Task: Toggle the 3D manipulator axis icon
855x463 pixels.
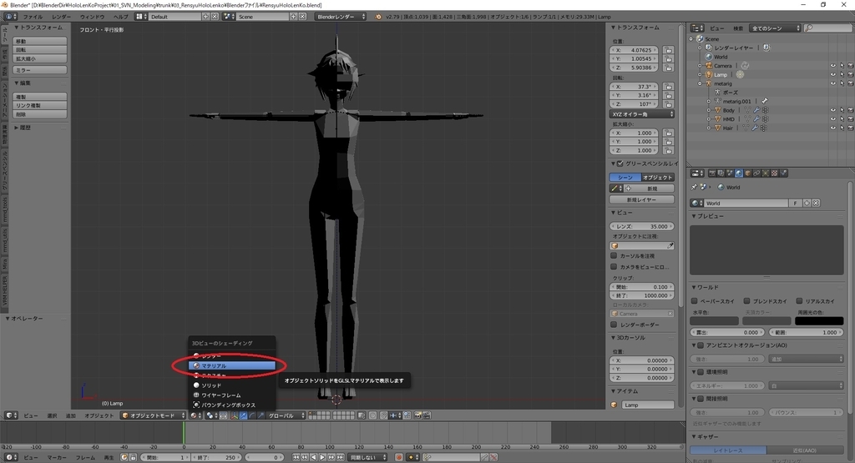Action: 234,415
